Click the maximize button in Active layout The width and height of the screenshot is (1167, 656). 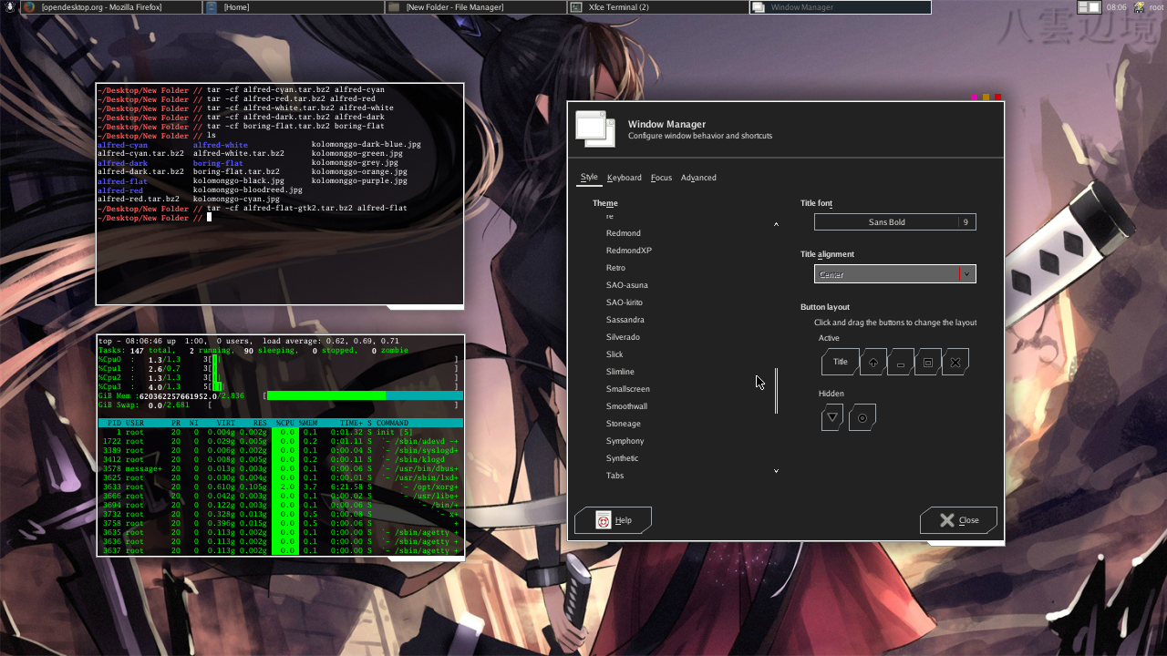[928, 362]
